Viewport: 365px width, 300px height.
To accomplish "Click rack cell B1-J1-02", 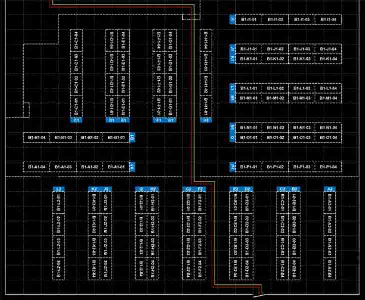I will [x=275, y=49].
